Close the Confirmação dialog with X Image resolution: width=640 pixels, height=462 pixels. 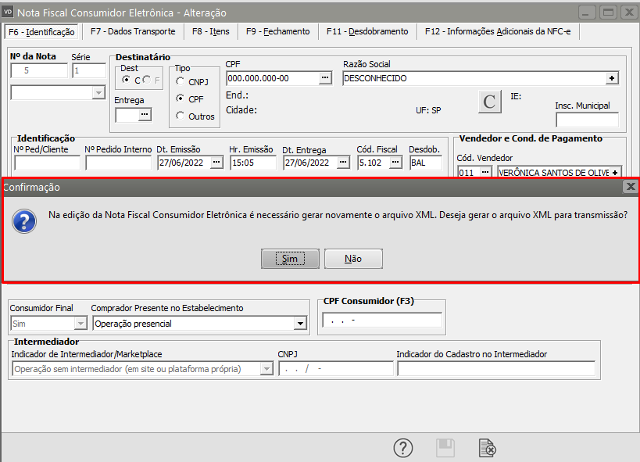pos(630,188)
